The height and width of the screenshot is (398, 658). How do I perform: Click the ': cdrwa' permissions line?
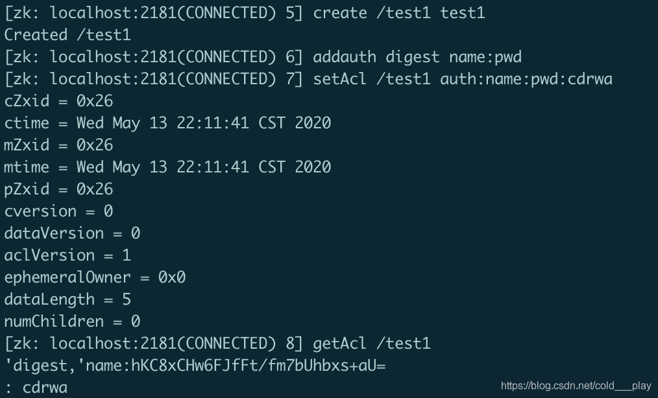point(36,388)
